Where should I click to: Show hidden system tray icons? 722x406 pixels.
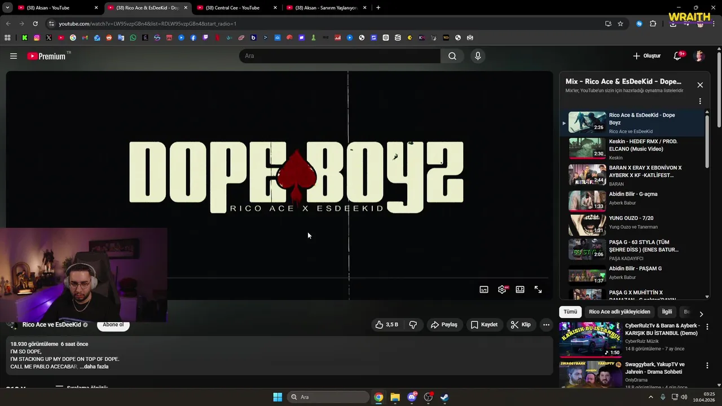[650, 397]
